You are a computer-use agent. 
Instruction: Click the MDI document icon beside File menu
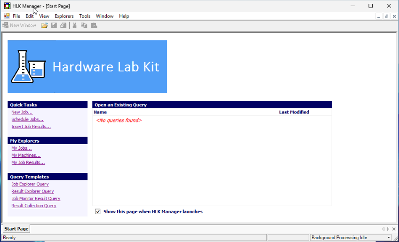(x=7, y=16)
